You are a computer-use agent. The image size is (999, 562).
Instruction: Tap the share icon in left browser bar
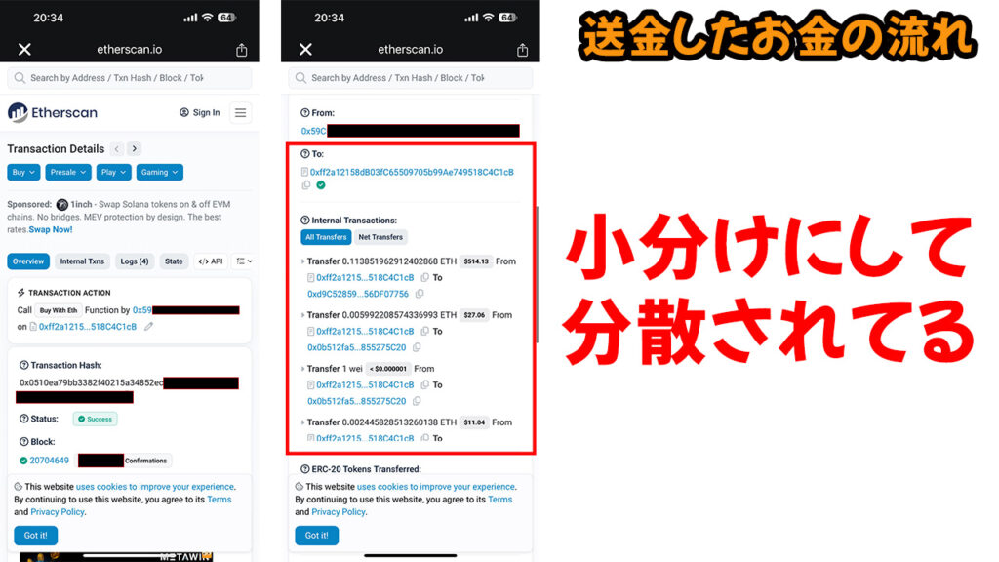coord(242,50)
